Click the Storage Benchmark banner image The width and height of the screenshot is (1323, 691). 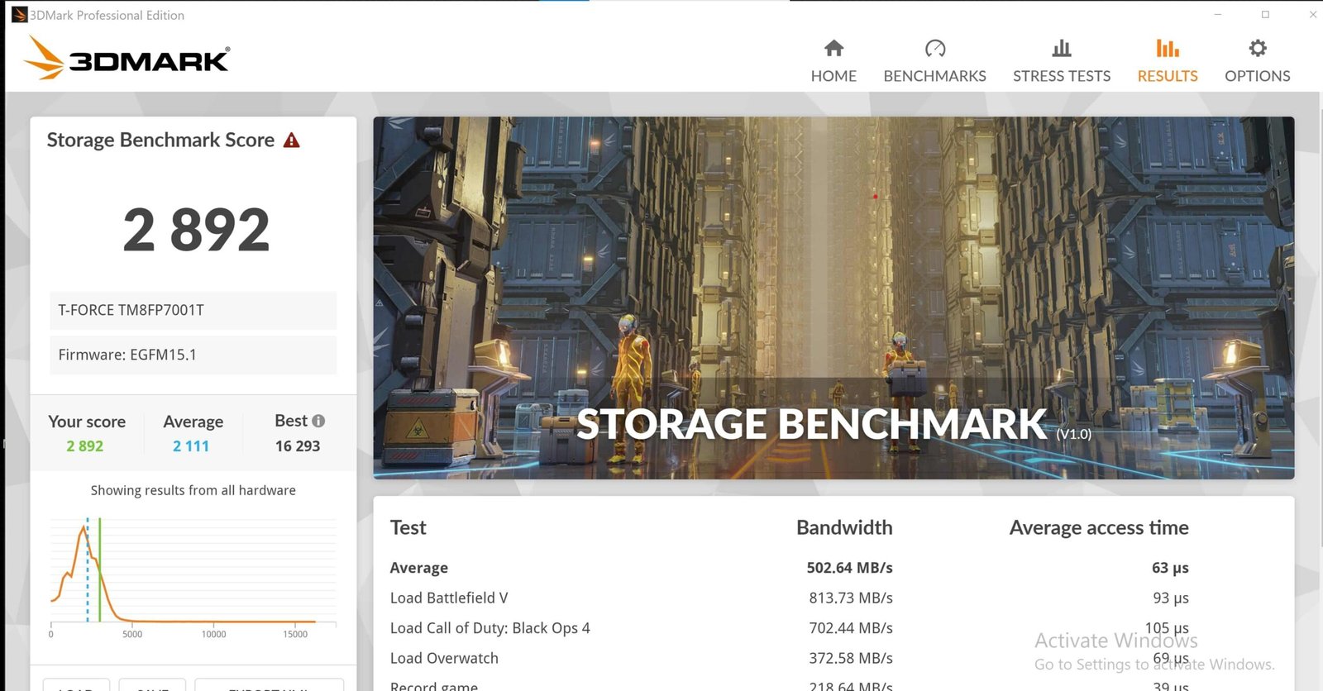coord(833,298)
